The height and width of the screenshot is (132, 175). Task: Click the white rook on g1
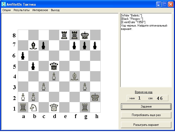tap(85, 107)
